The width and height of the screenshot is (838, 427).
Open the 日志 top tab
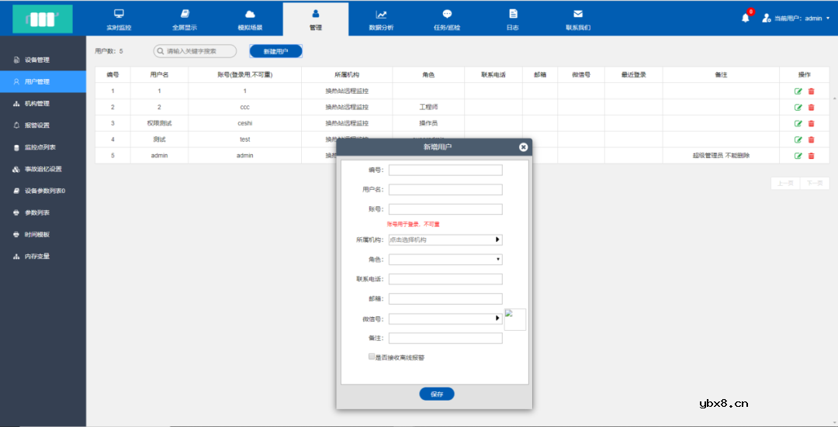pos(513,19)
